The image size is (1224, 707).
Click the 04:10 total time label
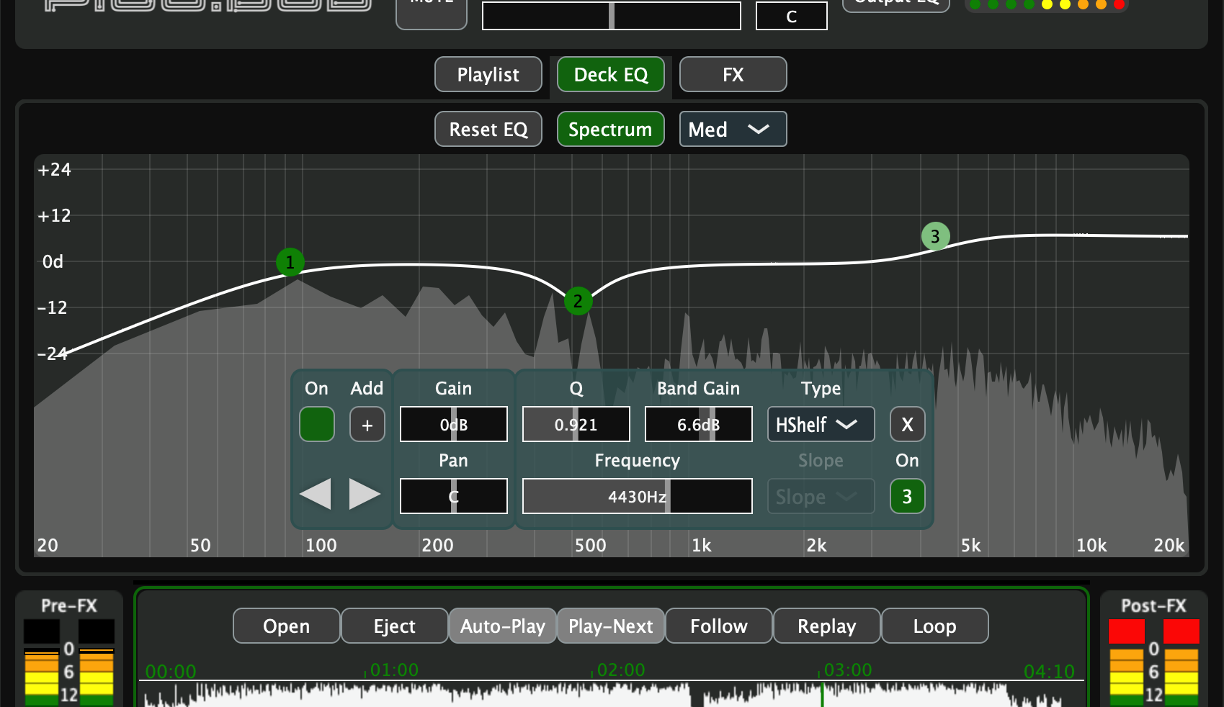point(1049,671)
